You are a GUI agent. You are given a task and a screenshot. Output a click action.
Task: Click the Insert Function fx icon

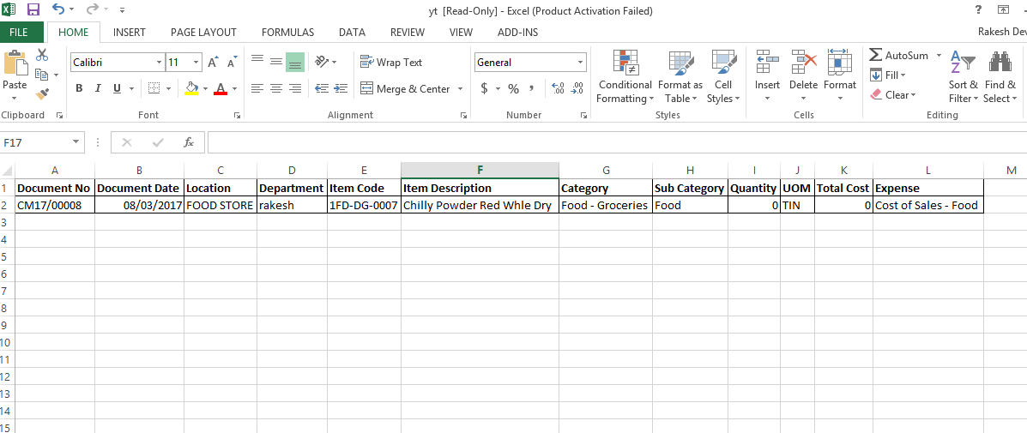pos(189,142)
